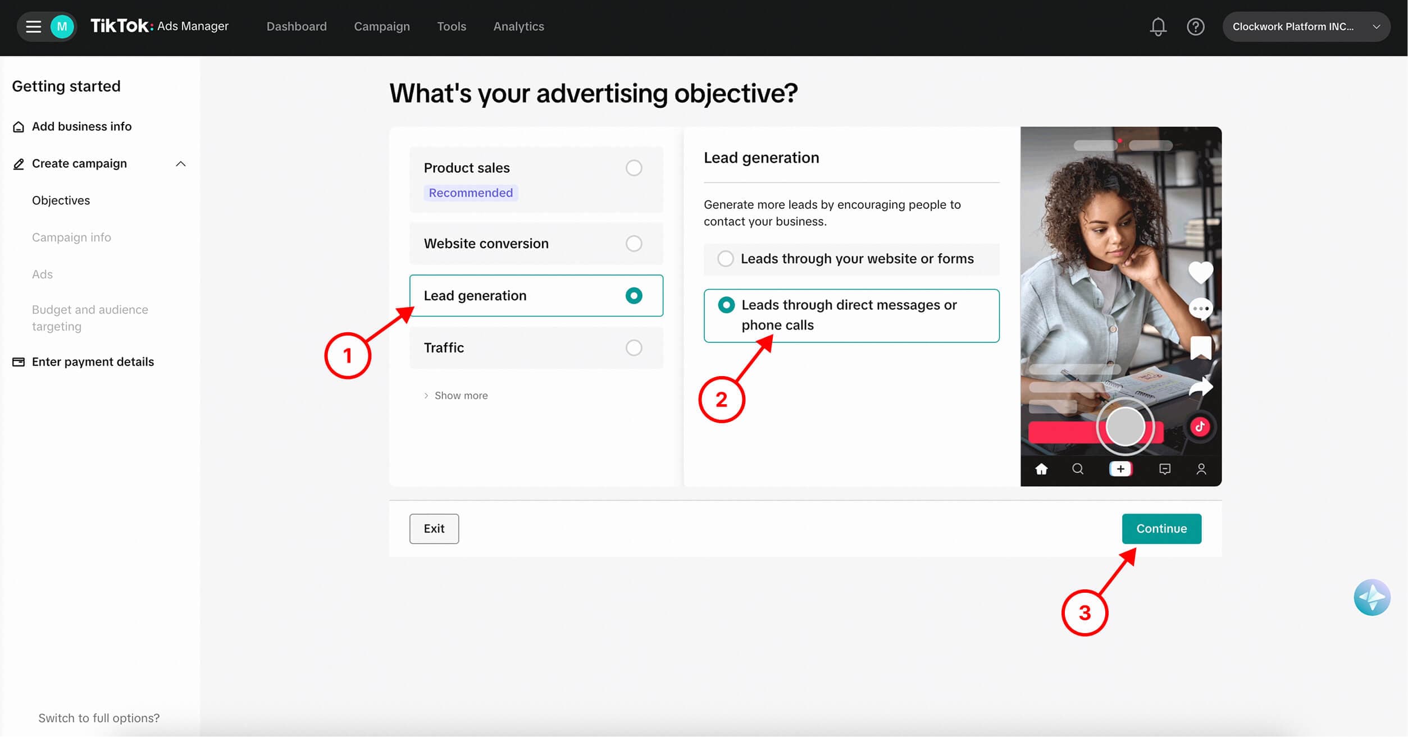Click the card icon beside Enter payment details
This screenshot has width=1408, height=737.
pyautogui.click(x=19, y=362)
